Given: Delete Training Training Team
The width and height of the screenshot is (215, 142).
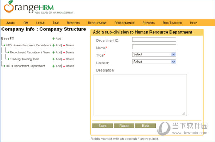Looking at the screenshot, I should 69,59.
